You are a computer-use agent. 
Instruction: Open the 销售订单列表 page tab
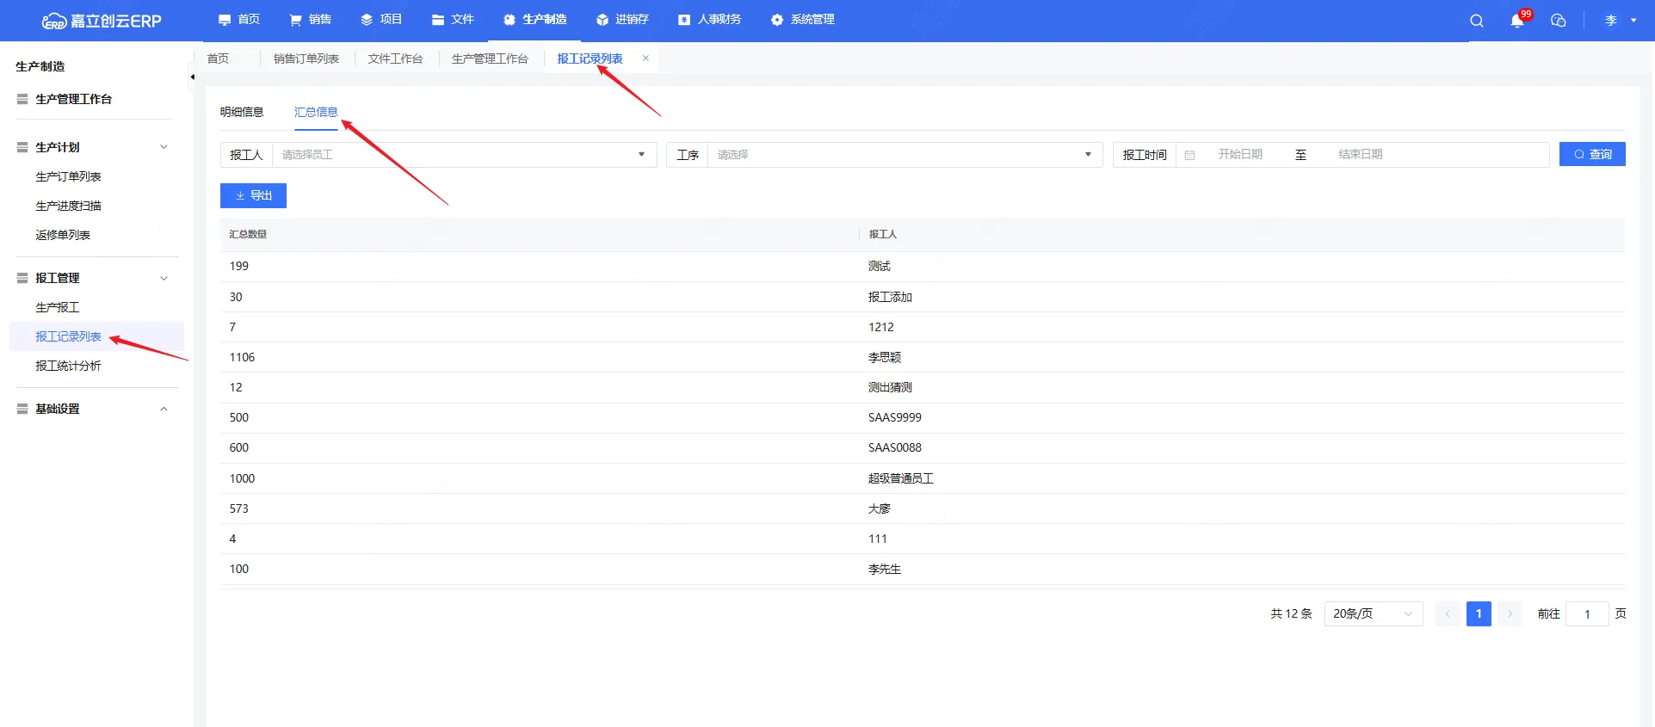coord(306,59)
